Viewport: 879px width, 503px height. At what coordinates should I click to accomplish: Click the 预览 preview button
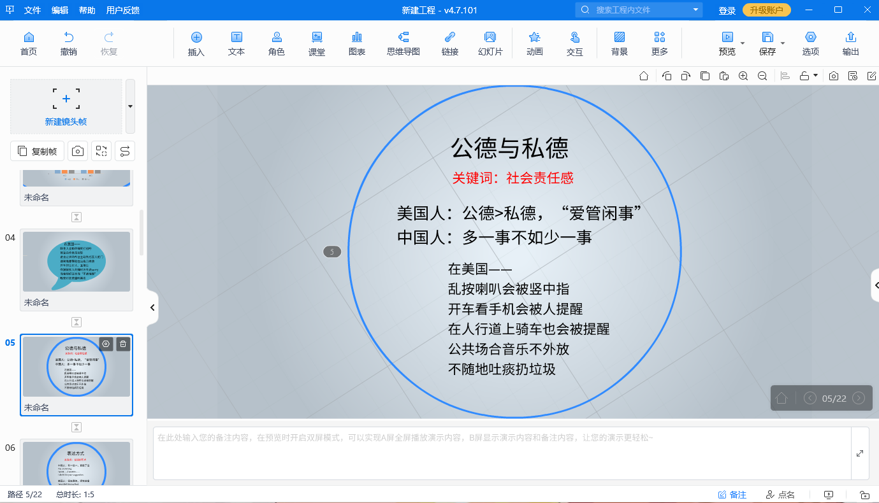pyautogui.click(x=727, y=43)
